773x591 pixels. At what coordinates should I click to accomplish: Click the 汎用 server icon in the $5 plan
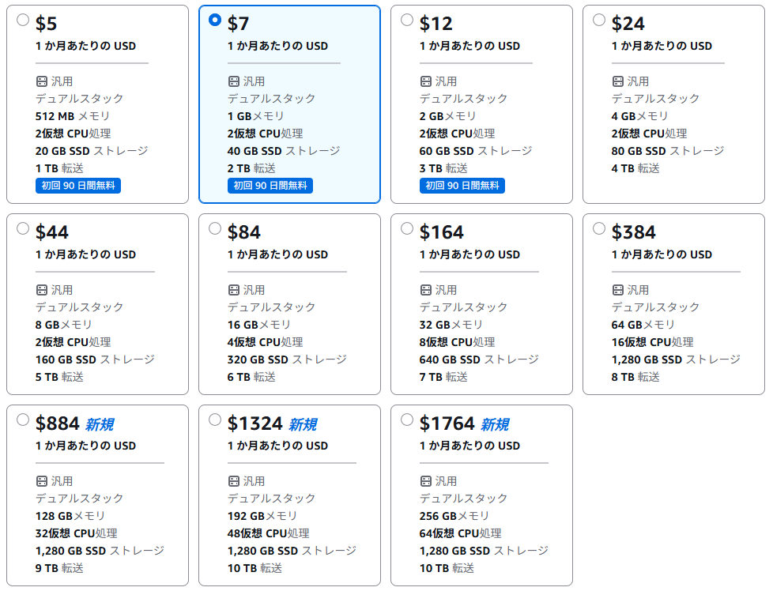pyautogui.click(x=42, y=81)
